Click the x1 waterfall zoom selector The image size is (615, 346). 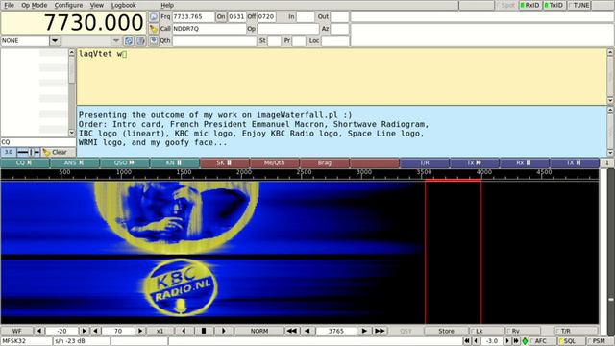tap(160, 331)
